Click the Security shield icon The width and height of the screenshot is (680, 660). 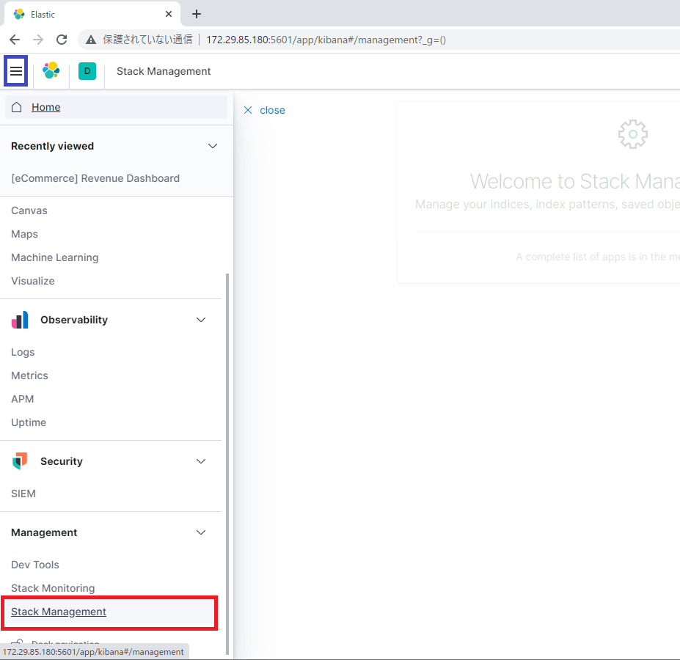(20, 461)
